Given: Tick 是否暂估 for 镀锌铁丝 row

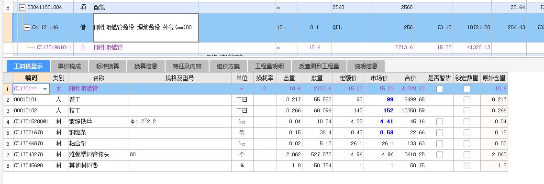Looking at the screenshot, I should click(x=440, y=121).
